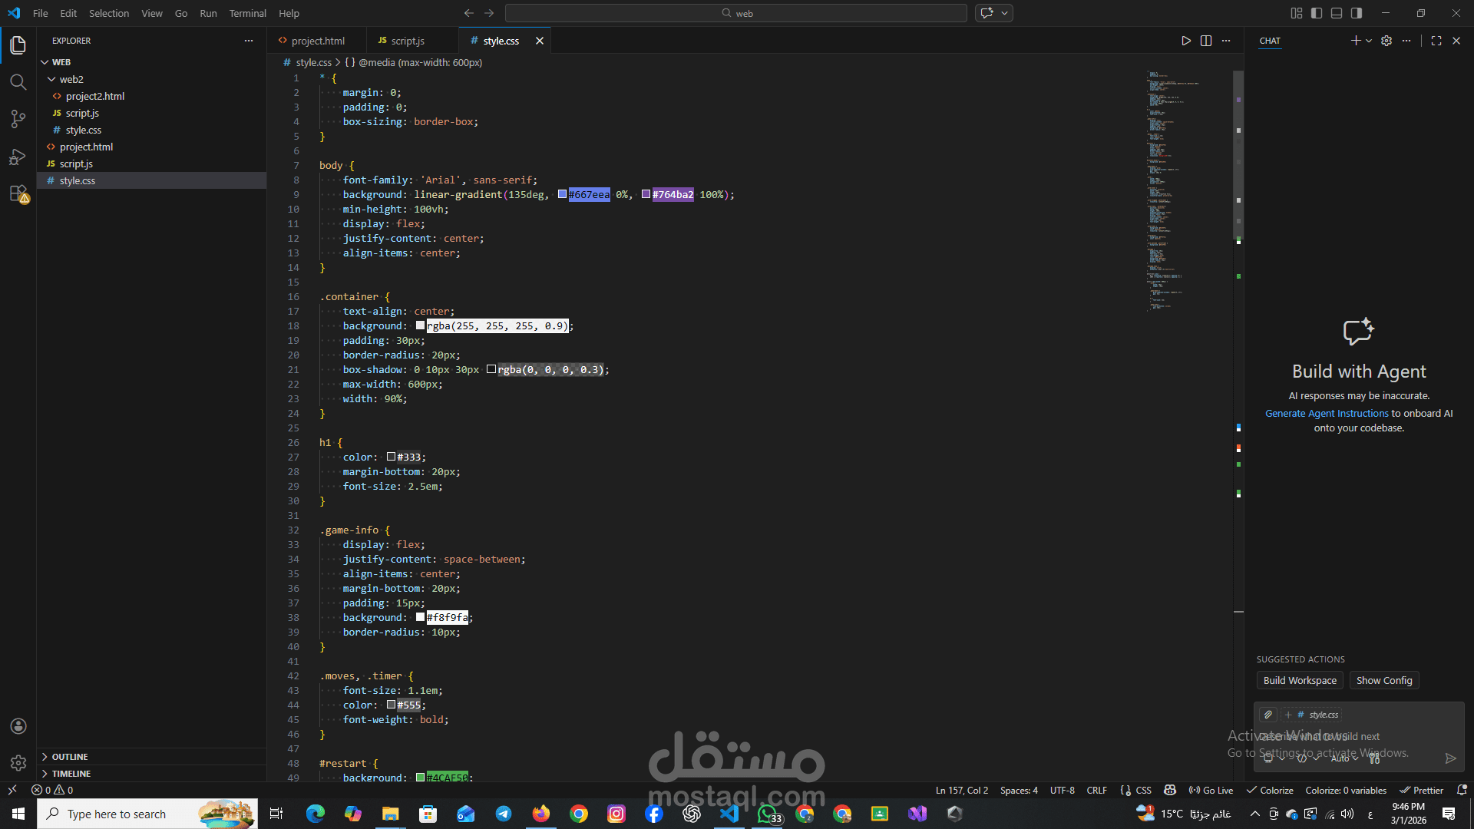Viewport: 1474px width, 829px height.
Task: Expand the TIMELINE section
Action: [71, 774]
